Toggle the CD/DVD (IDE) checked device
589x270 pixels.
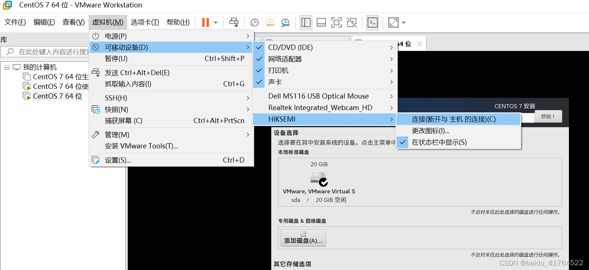pos(325,47)
